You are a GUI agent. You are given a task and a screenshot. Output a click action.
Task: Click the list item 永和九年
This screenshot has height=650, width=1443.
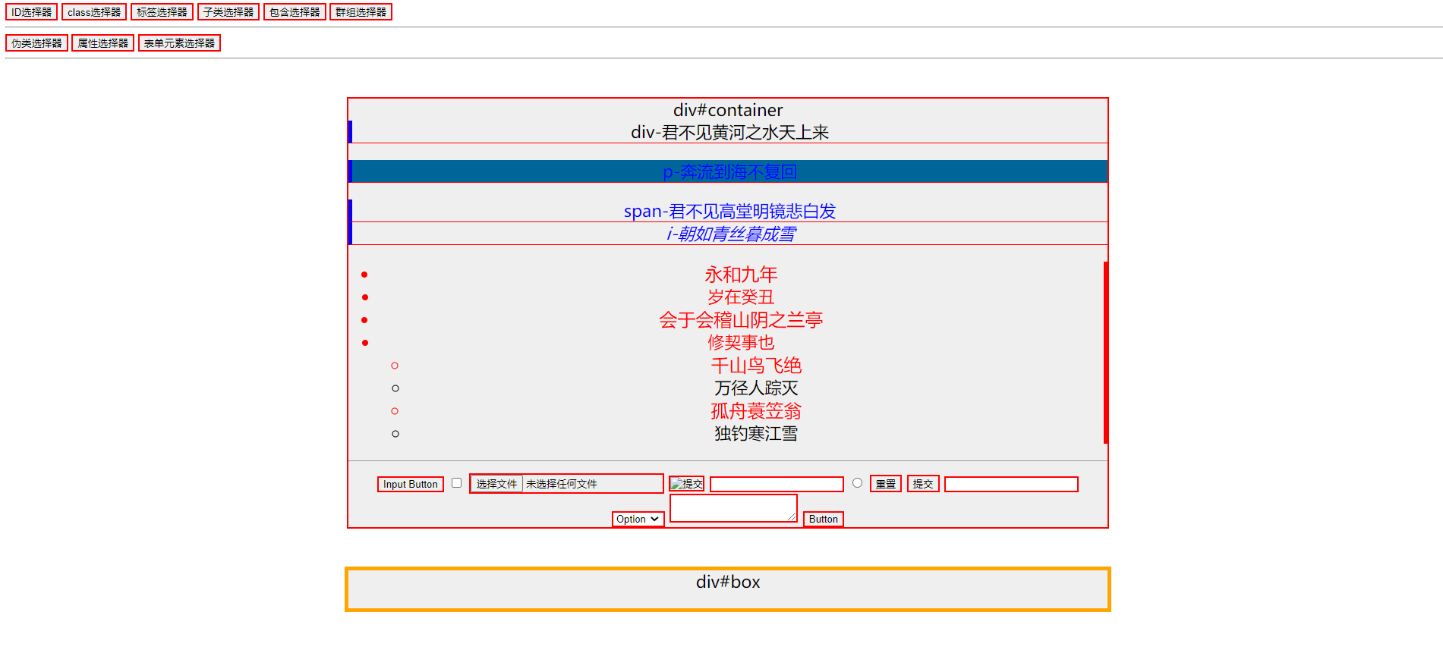(741, 275)
